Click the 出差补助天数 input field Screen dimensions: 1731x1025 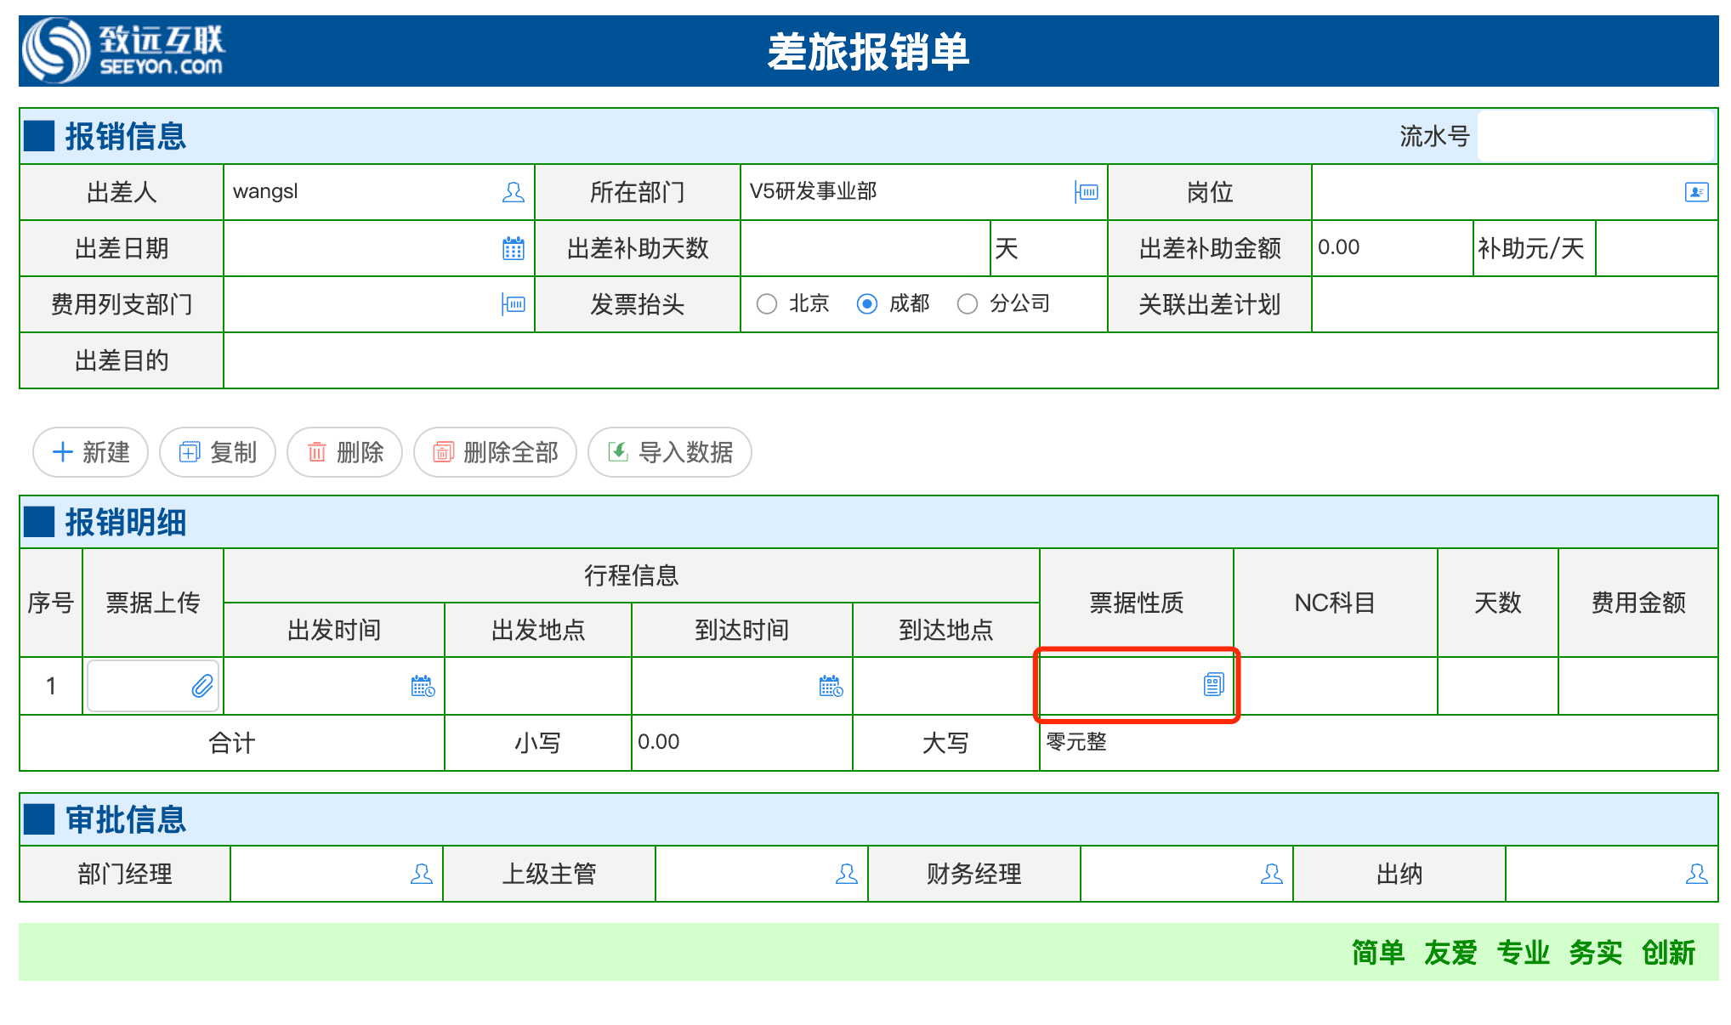865,248
